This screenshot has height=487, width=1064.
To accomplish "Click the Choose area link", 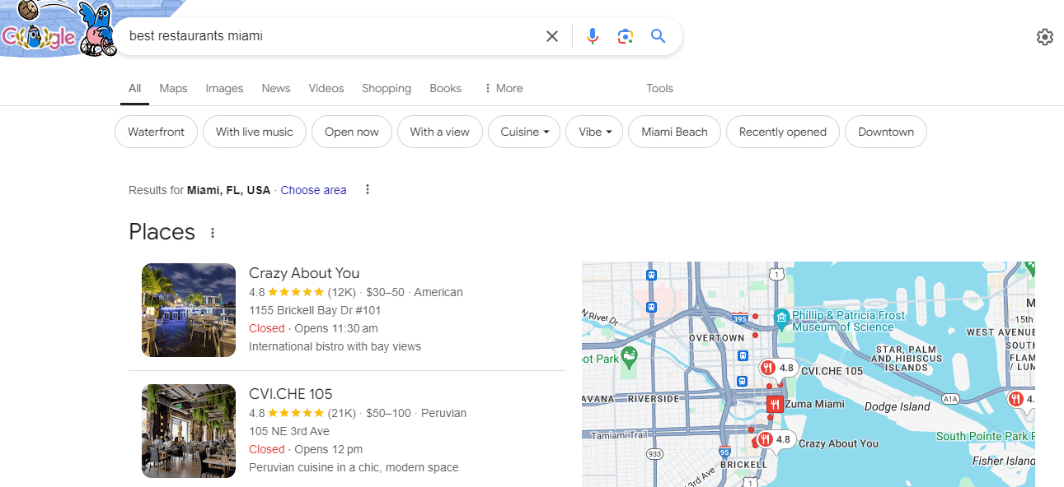I will point(313,189).
